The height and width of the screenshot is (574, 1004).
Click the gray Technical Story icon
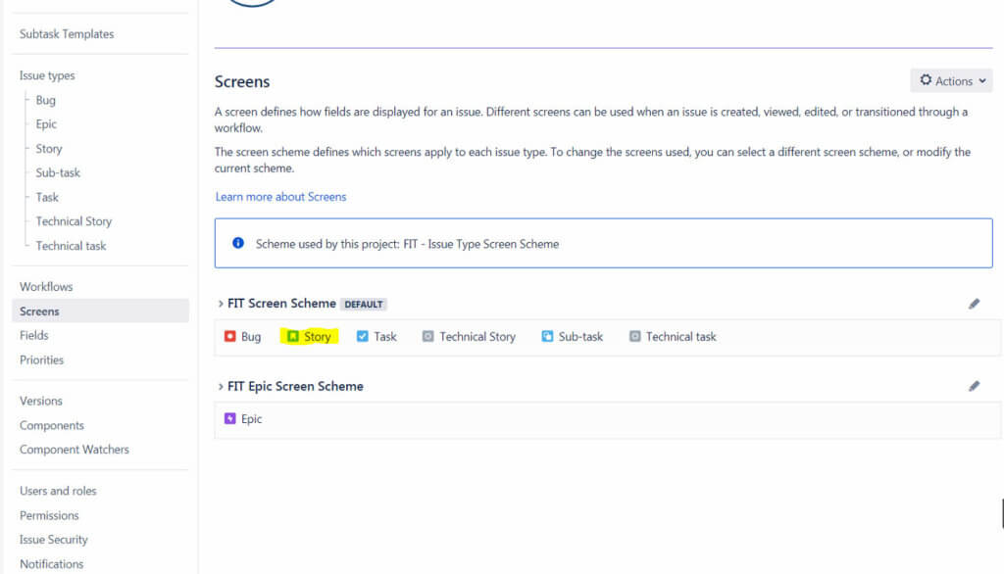tap(427, 336)
